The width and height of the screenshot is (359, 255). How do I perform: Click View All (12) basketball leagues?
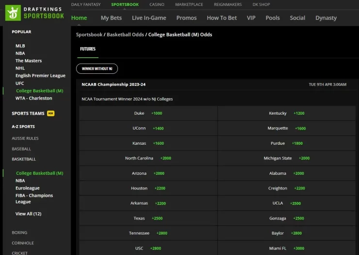coord(29,214)
